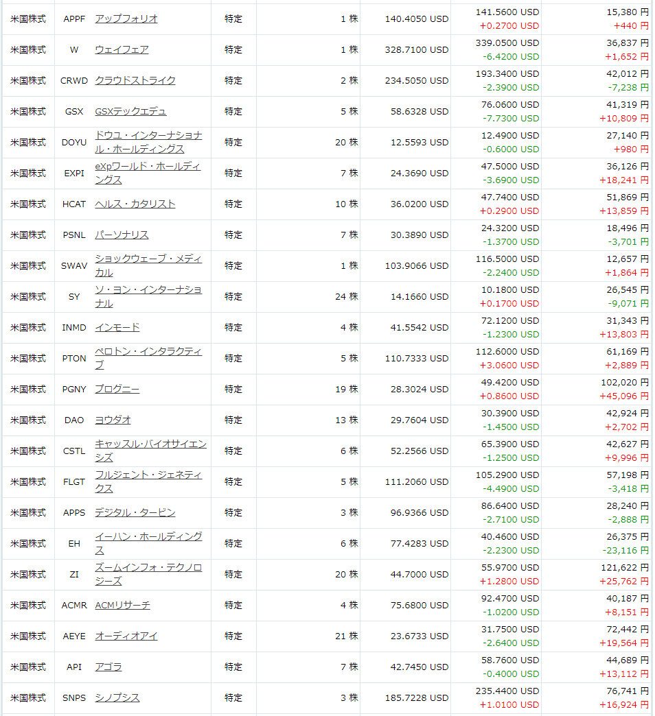Click acquisition price 58.6328 USD
The height and width of the screenshot is (716, 655).
(x=419, y=111)
